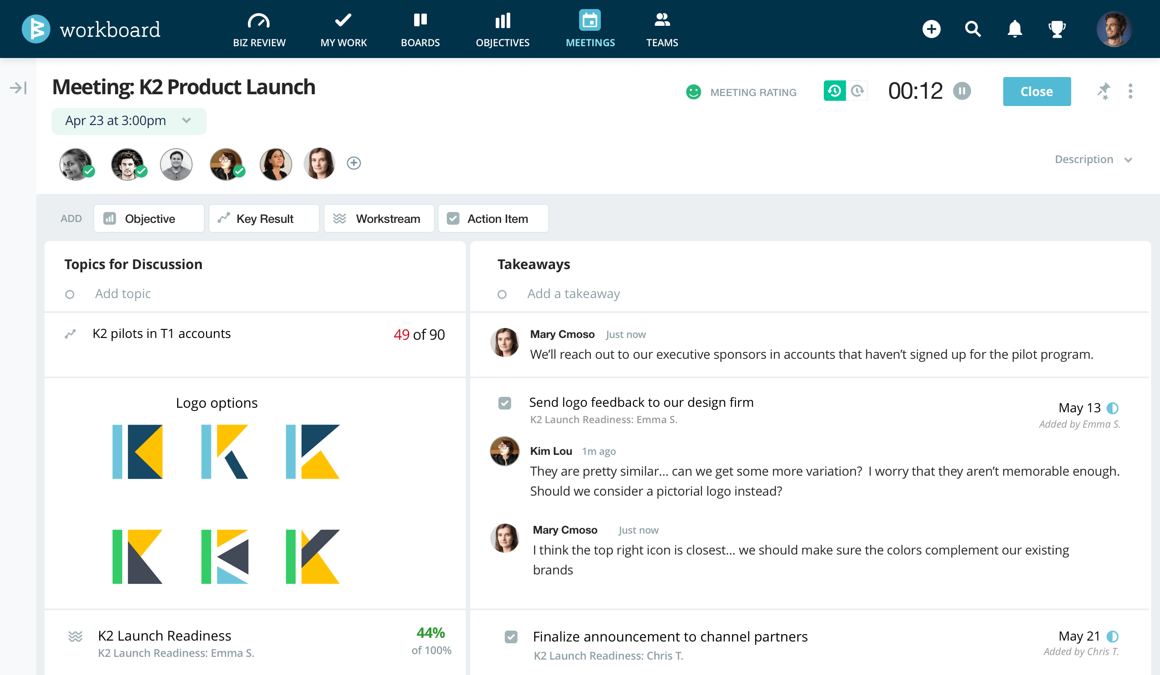The image size is (1160, 675).
Task: Open the Teams tab
Action: 662,29
